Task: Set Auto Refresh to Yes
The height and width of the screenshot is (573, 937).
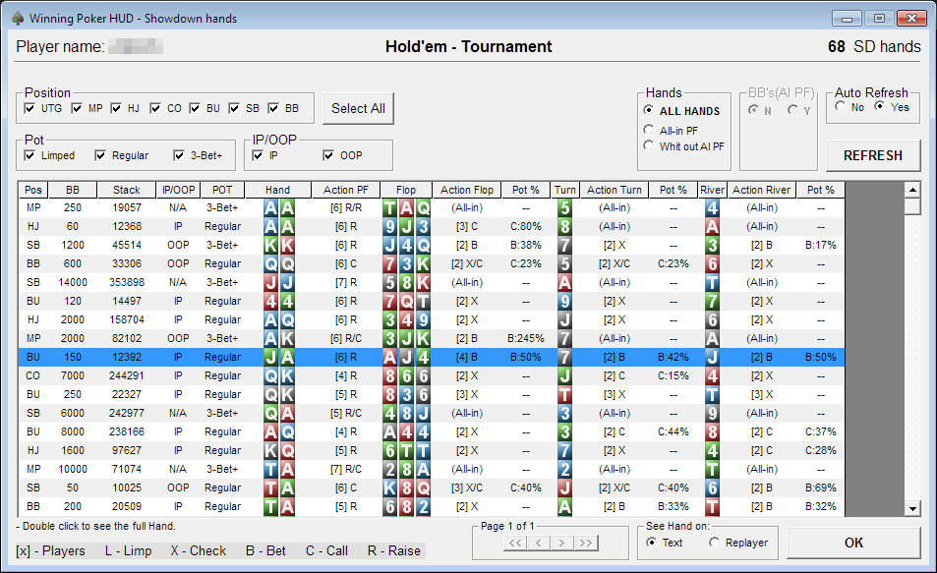Action: 879,106
